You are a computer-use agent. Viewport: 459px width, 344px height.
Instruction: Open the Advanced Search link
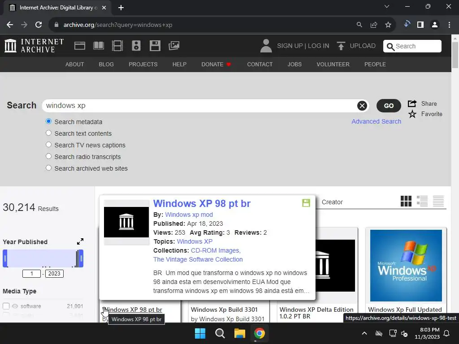click(376, 121)
